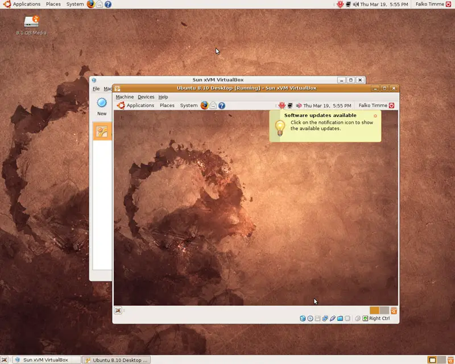This screenshot has height=364, width=455.
Task: Open the host System menu
Action: coord(75,4)
